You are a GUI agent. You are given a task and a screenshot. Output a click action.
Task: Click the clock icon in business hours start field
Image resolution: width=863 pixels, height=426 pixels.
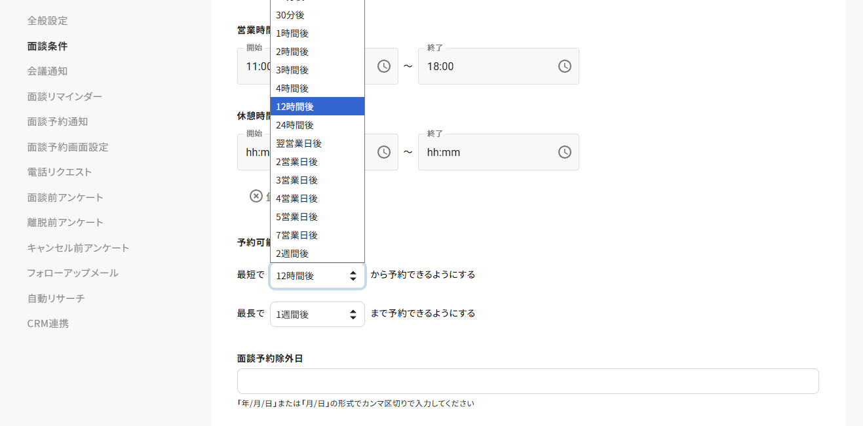pos(384,66)
